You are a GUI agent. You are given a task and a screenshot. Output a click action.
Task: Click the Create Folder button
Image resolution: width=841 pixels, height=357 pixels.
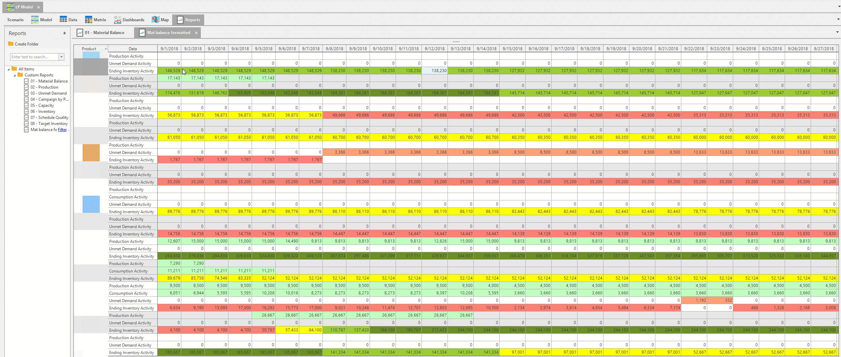(x=23, y=44)
